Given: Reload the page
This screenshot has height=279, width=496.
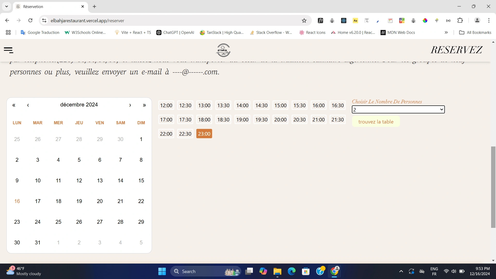Looking at the screenshot, I should [30, 21].
